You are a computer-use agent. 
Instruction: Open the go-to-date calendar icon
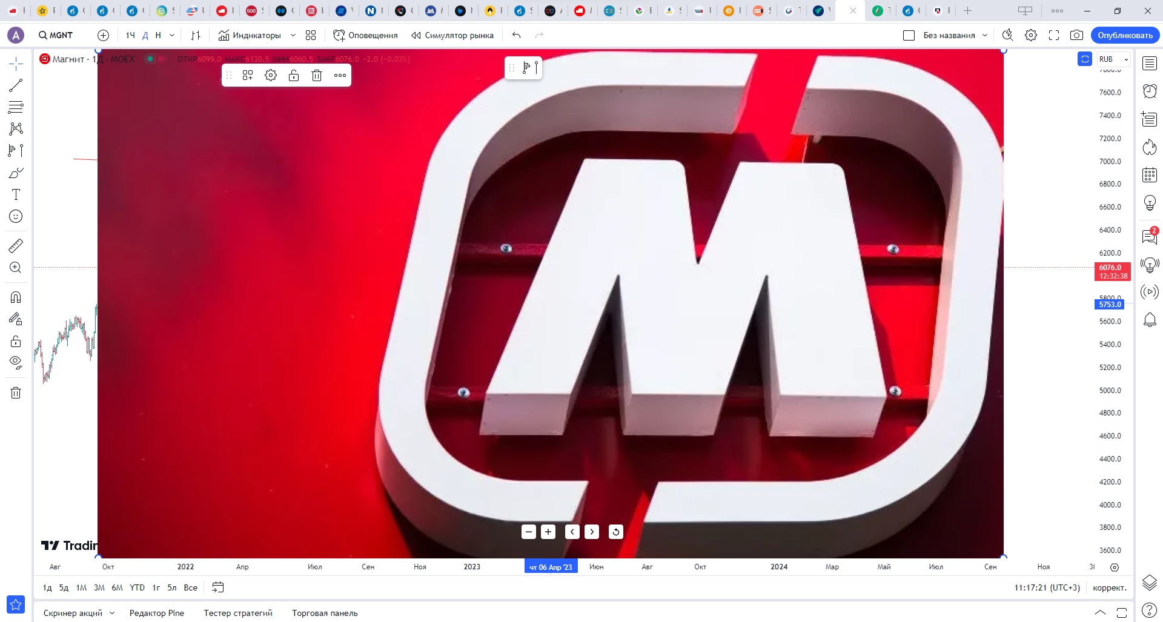tap(218, 587)
